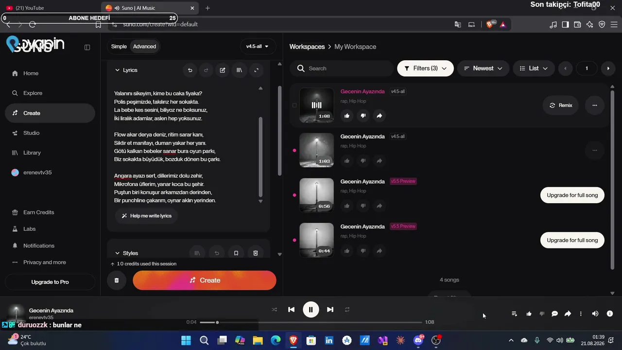
Task: Toggle repeat in the player
Action: [347, 309]
